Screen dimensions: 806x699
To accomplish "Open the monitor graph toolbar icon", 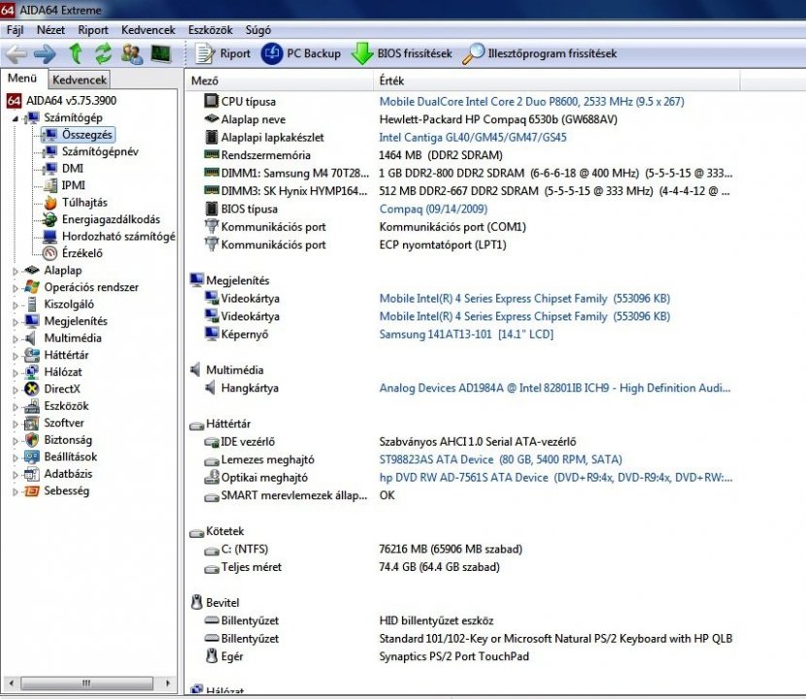I will [x=161, y=53].
